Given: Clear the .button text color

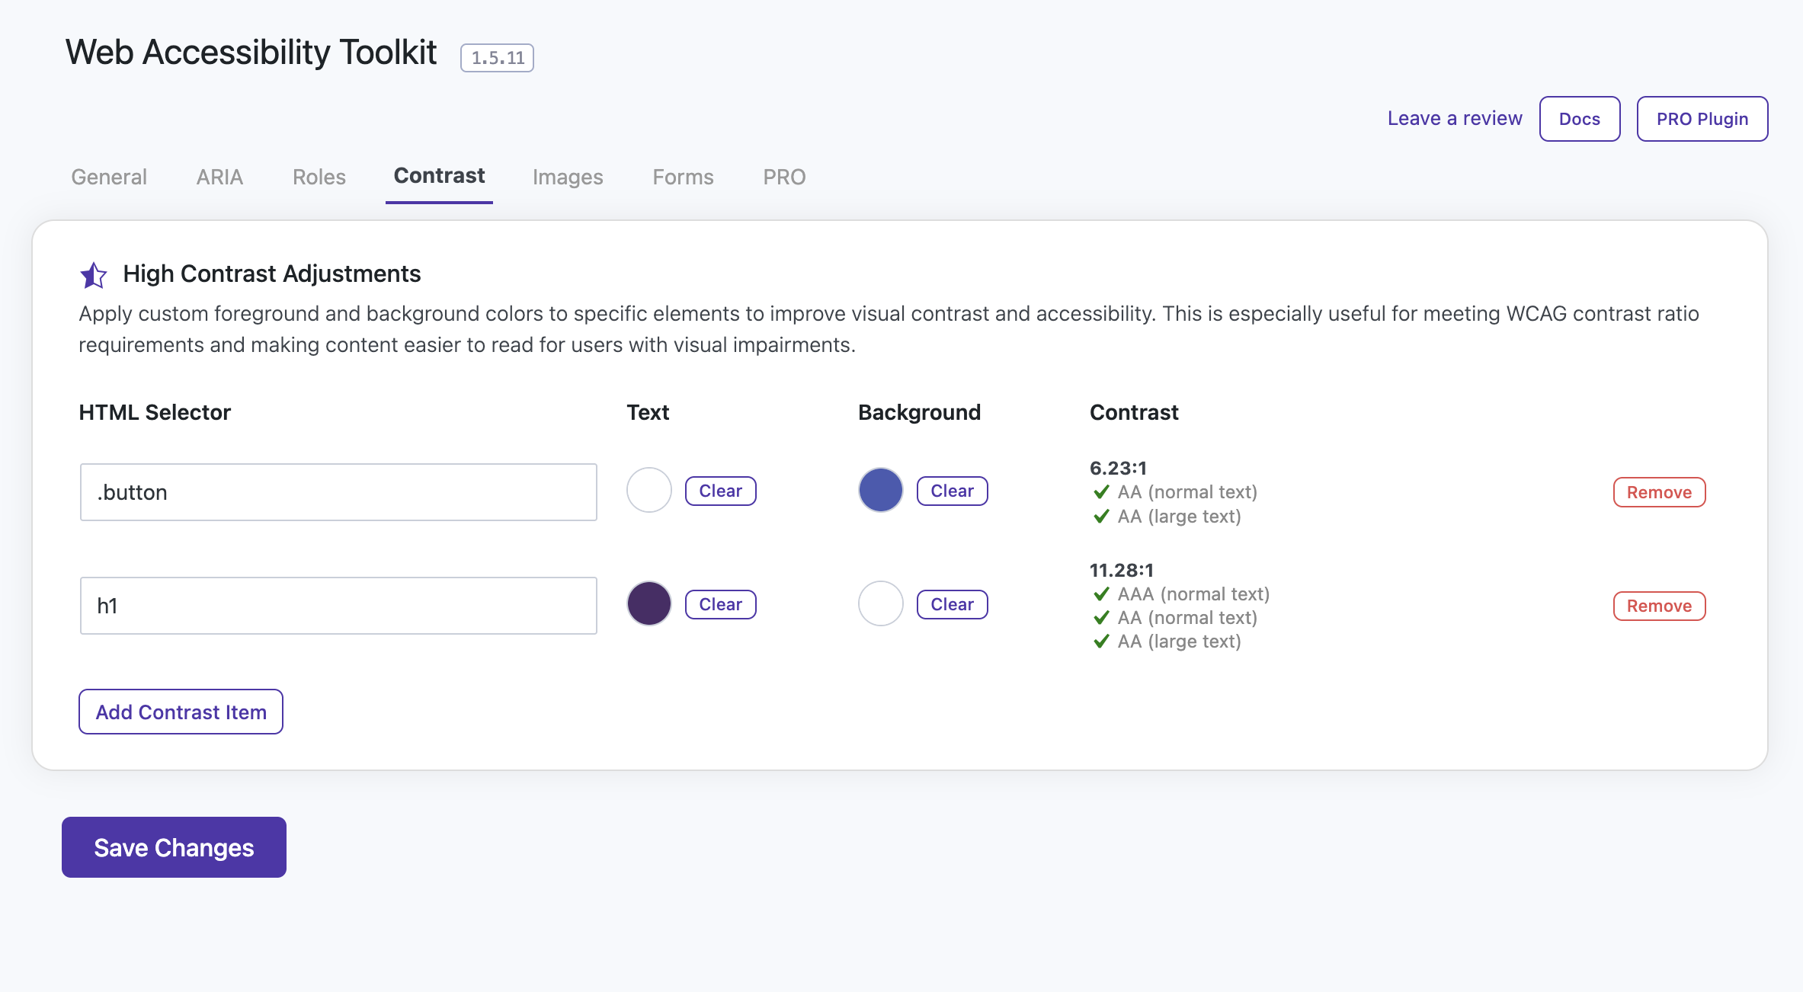Looking at the screenshot, I should point(720,491).
